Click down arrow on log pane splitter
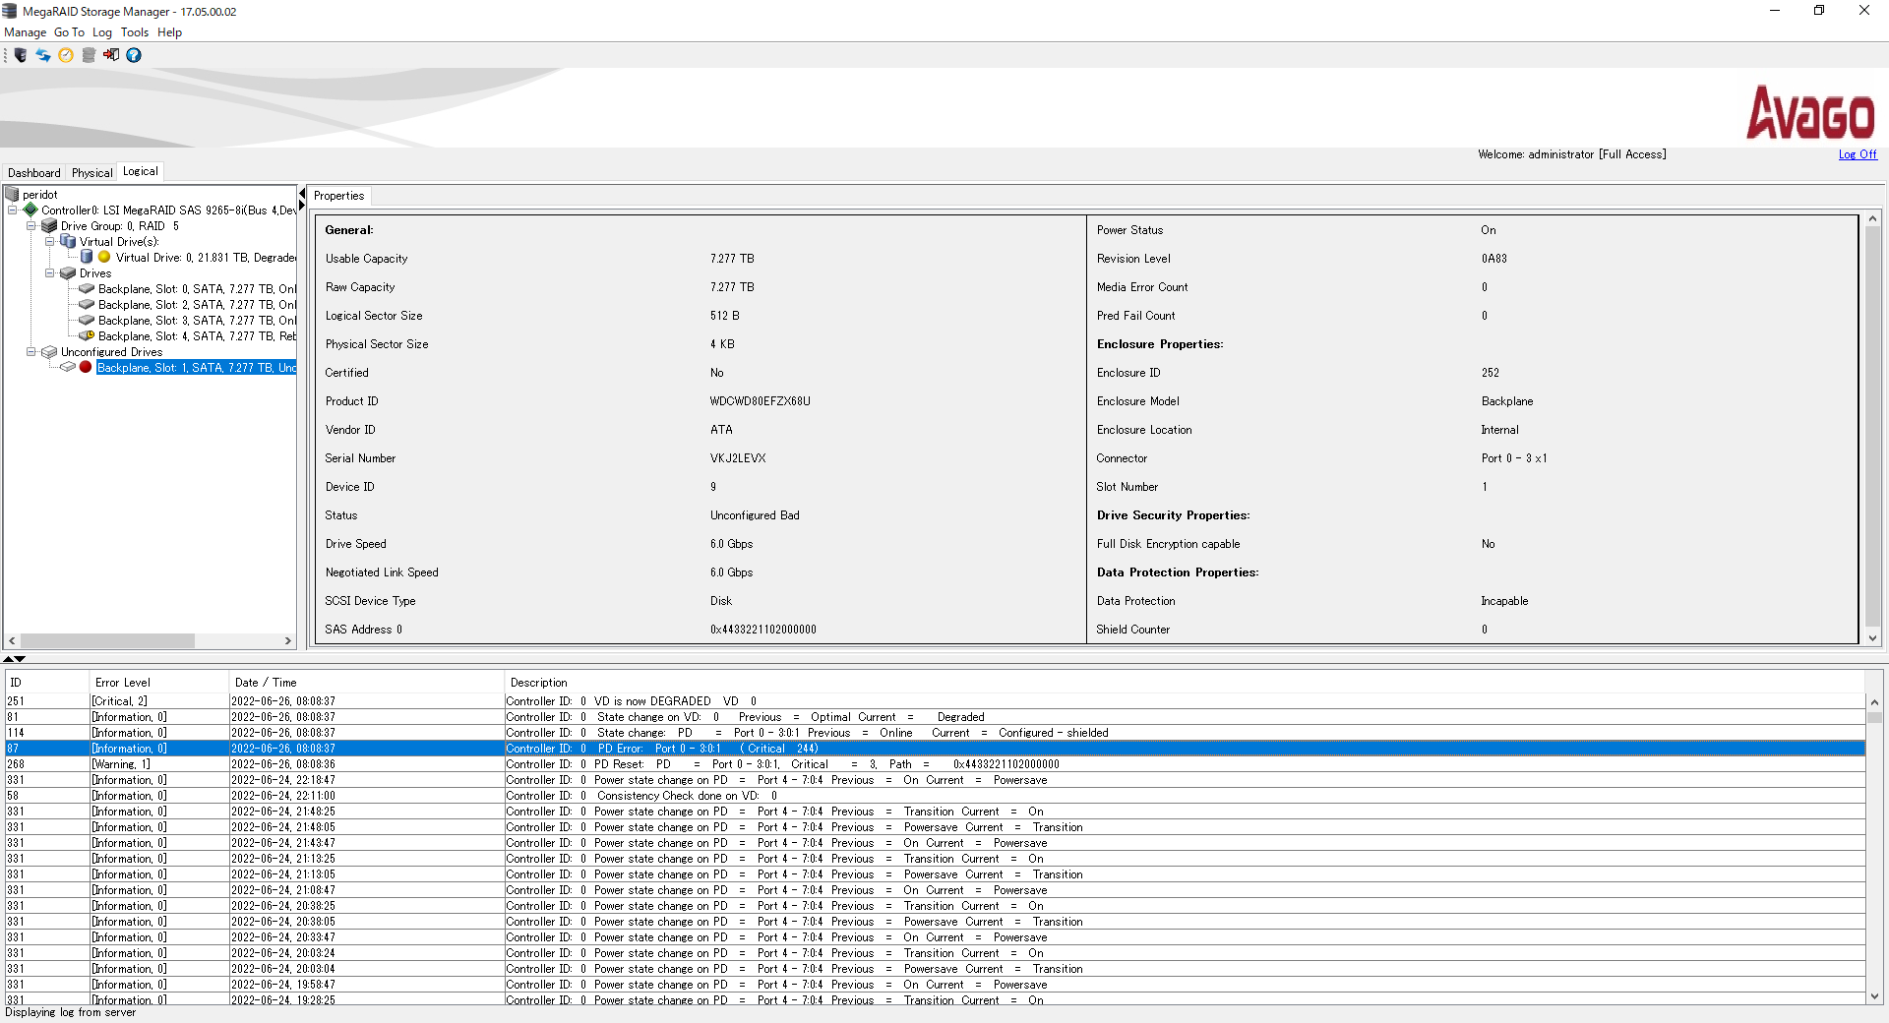 click(x=20, y=659)
